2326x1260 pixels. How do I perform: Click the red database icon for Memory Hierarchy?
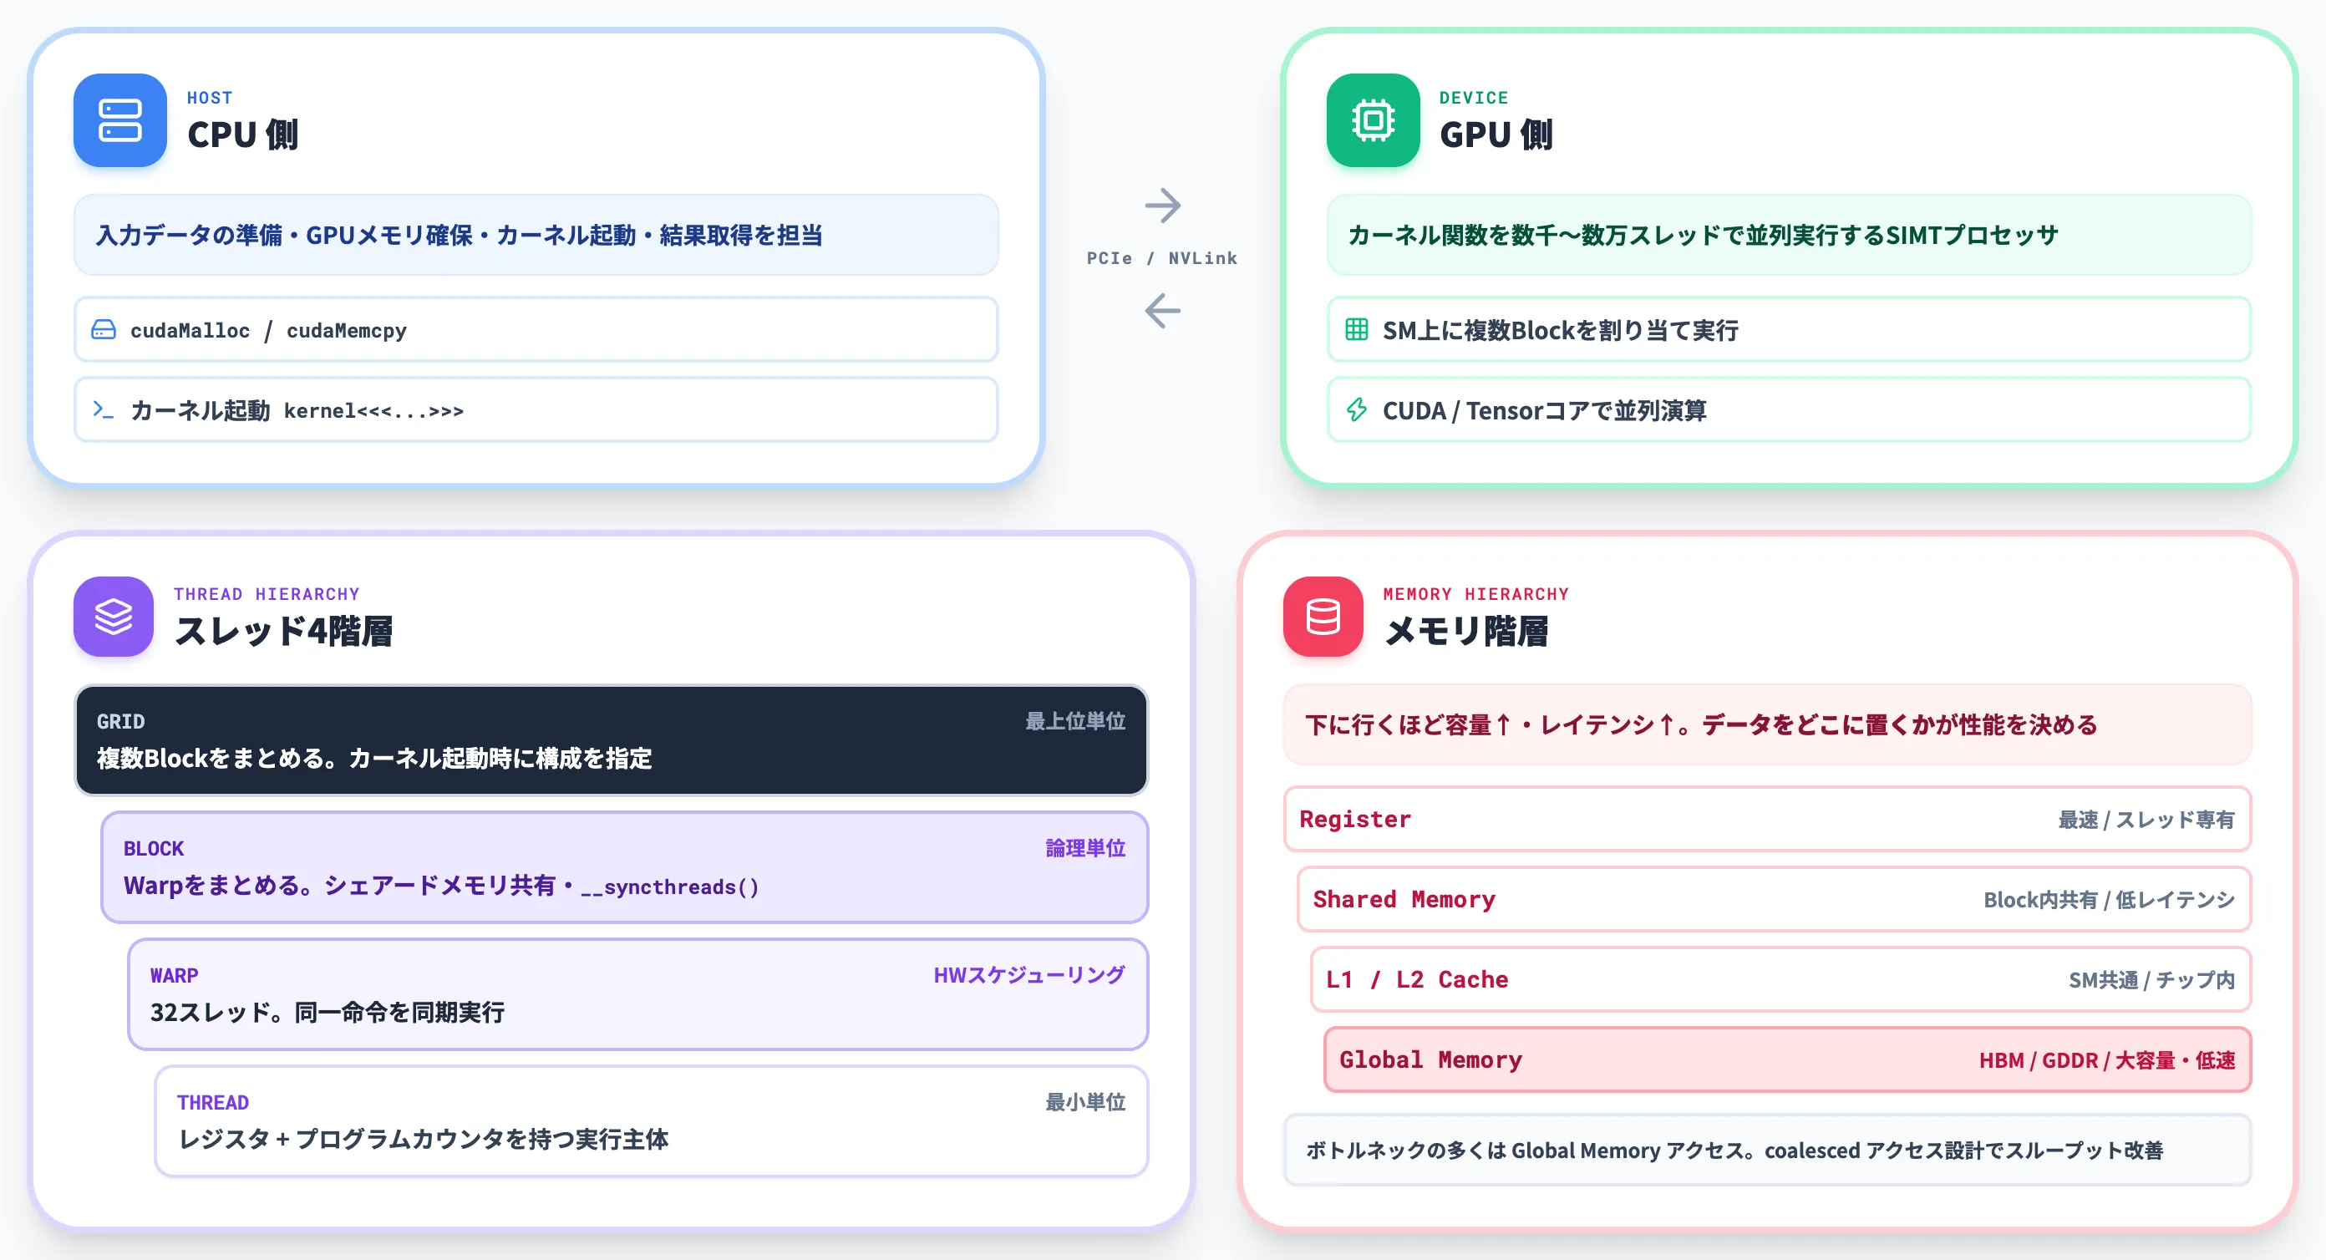coord(1323,616)
